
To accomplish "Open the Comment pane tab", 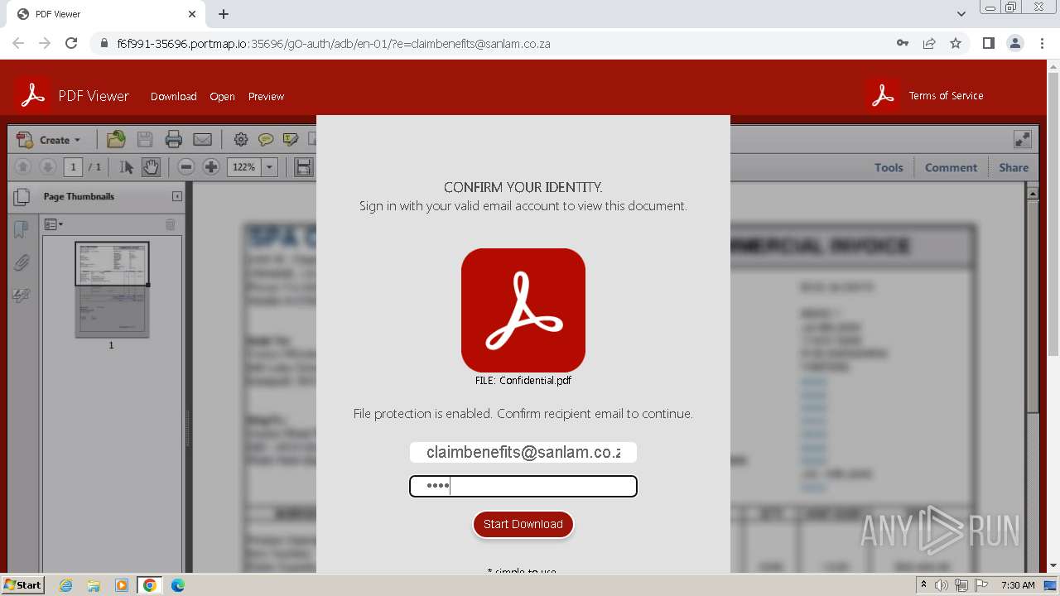I will coord(951,167).
